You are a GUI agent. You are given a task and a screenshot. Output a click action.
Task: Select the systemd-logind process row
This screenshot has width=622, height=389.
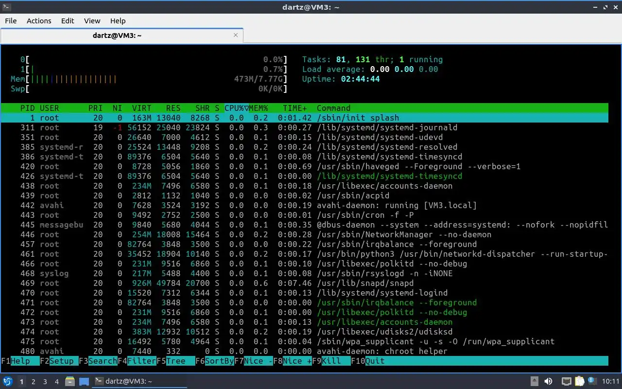coord(304,293)
